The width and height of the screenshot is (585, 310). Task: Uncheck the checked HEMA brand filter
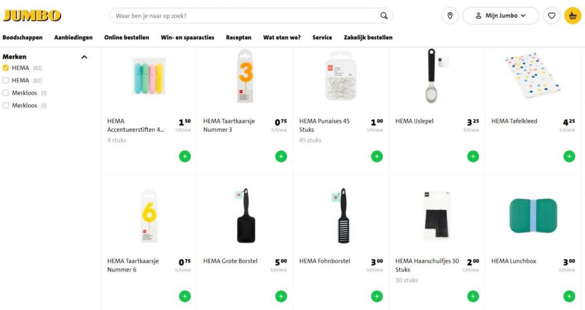[6, 68]
